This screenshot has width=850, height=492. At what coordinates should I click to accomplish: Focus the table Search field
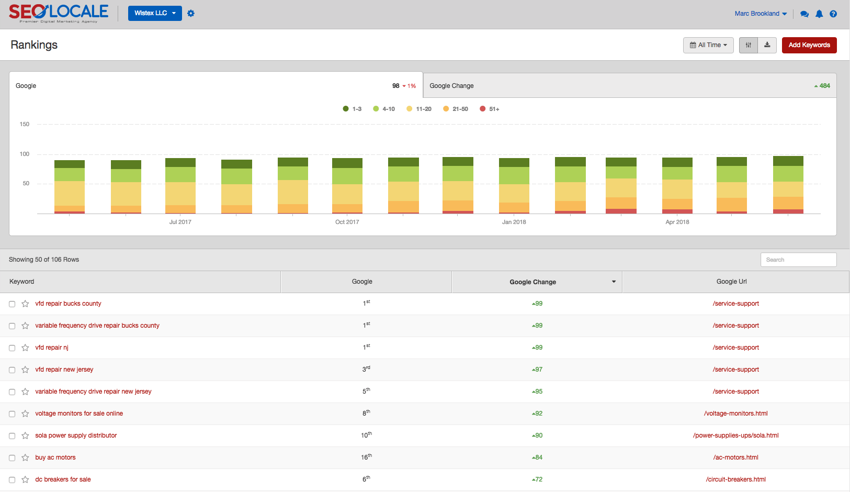pyautogui.click(x=798, y=260)
